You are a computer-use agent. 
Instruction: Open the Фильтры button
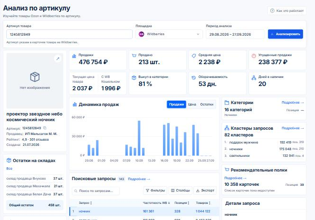[155, 191]
